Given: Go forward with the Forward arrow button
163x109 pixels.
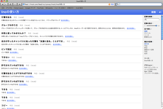Looking at the screenshot, I should tap(6, 4).
